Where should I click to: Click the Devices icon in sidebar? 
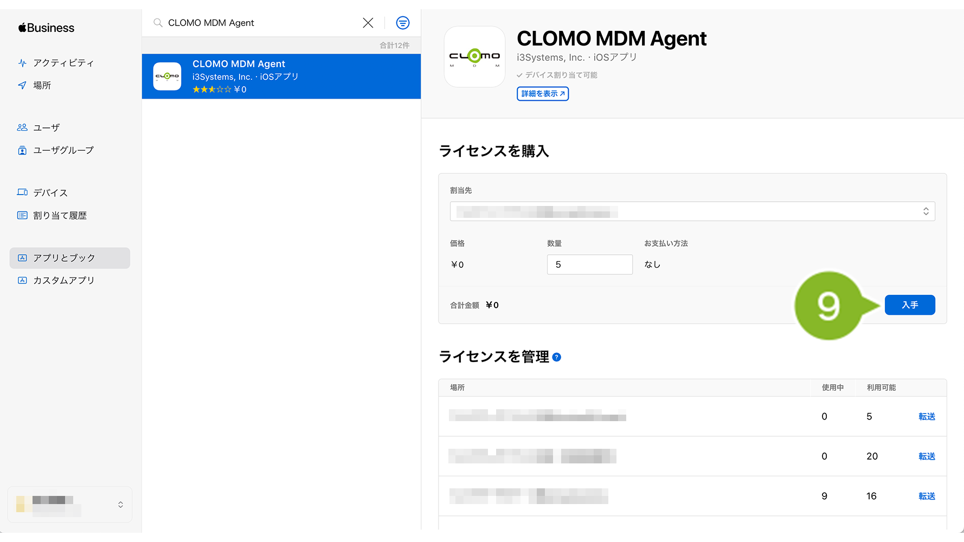(22, 192)
